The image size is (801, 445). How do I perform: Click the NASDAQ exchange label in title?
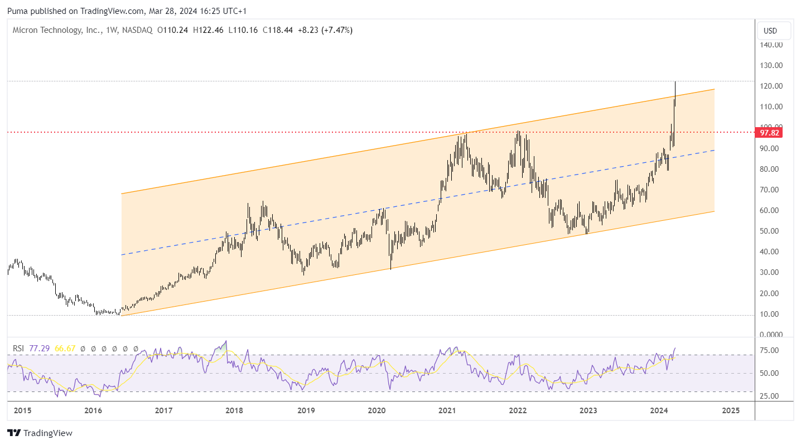tap(137, 30)
